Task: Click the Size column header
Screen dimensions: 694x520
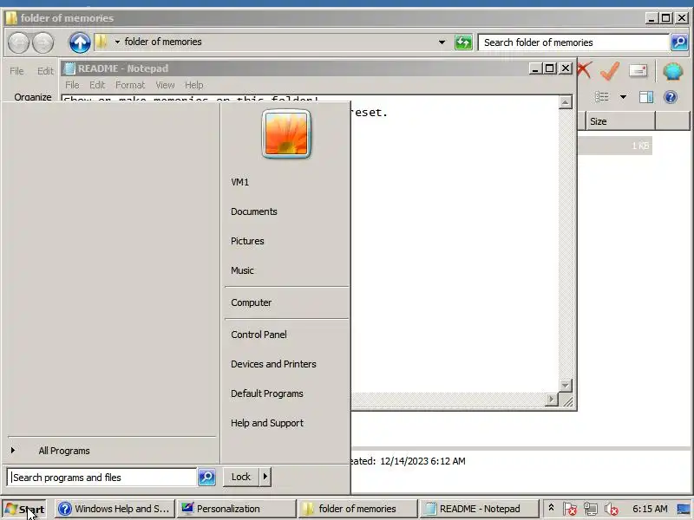Action: (x=620, y=121)
